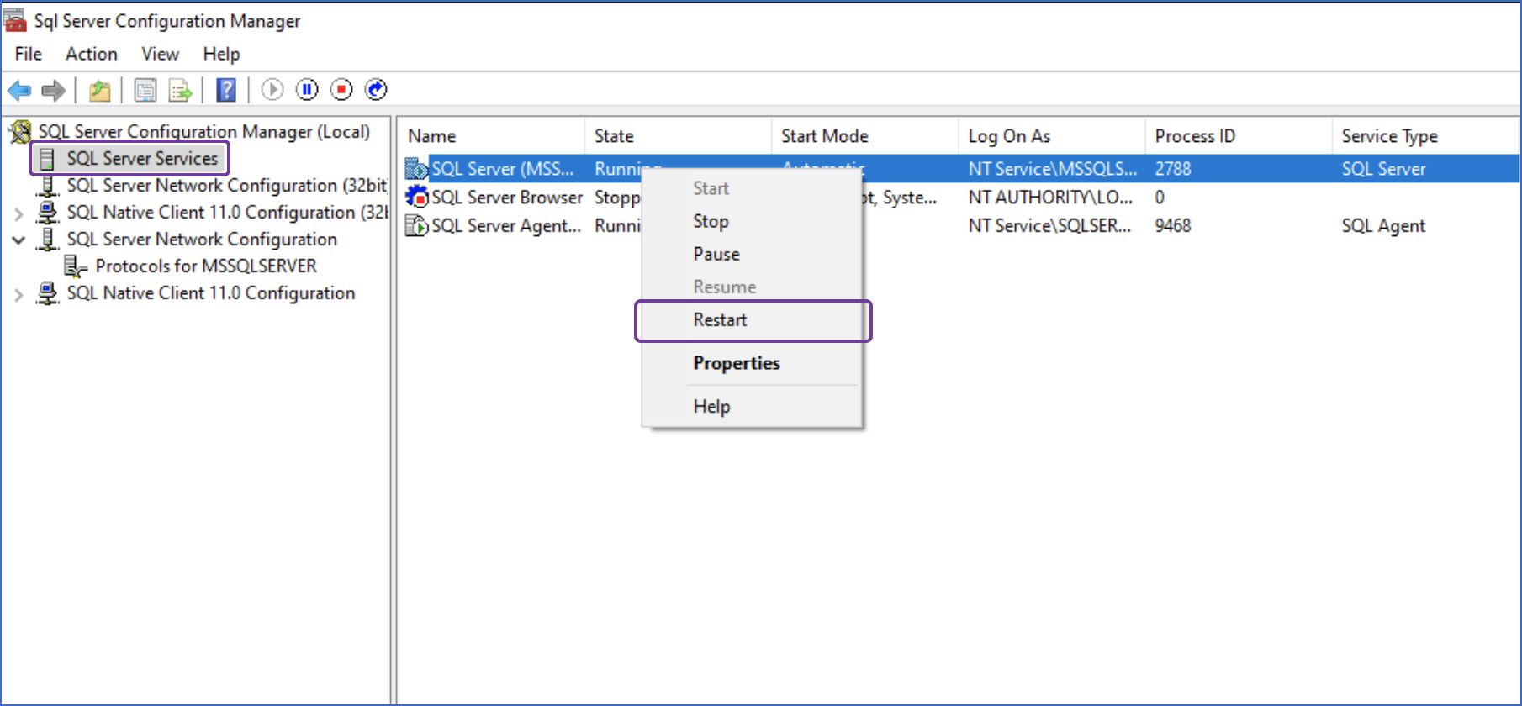Select SQL Server Configuration Manager (Local) root

coord(204,132)
